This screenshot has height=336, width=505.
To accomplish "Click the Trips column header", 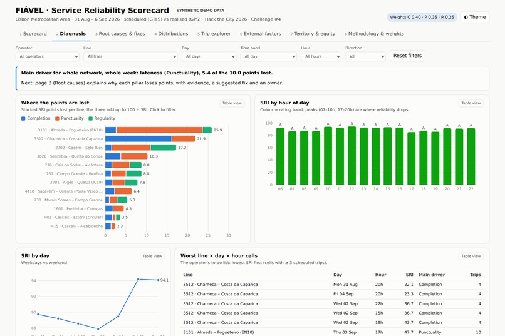I will click(x=476, y=275).
